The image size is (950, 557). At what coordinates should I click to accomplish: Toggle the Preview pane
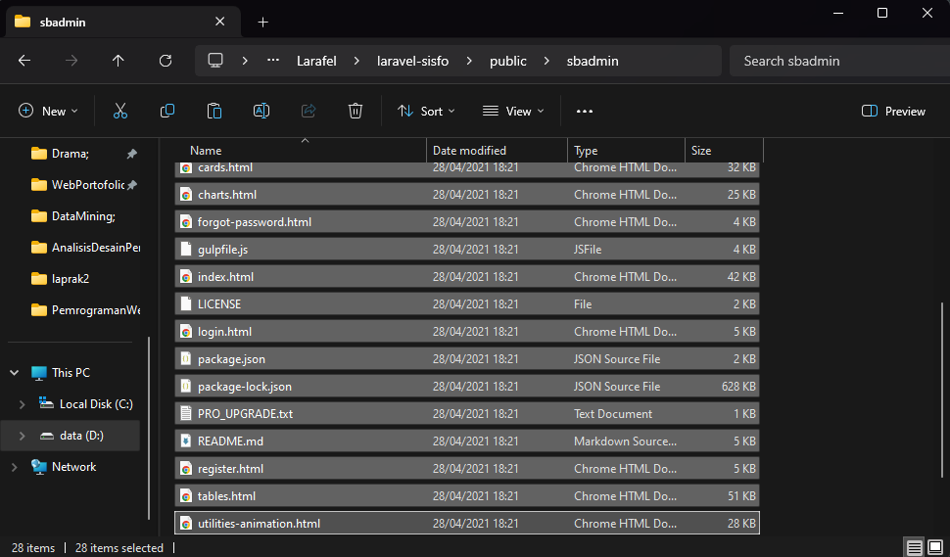[893, 112]
